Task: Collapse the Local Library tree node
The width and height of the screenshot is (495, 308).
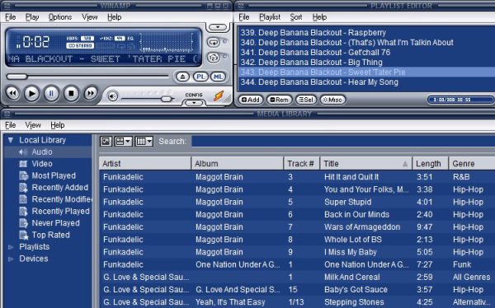Action: click(x=11, y=140)
